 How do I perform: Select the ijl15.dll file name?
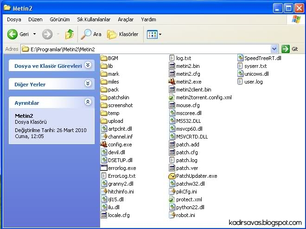click(116, 199)
